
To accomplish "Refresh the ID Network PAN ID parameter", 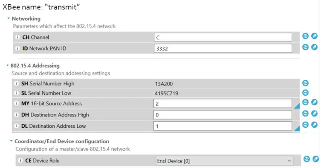I will [x=305, y=47].
